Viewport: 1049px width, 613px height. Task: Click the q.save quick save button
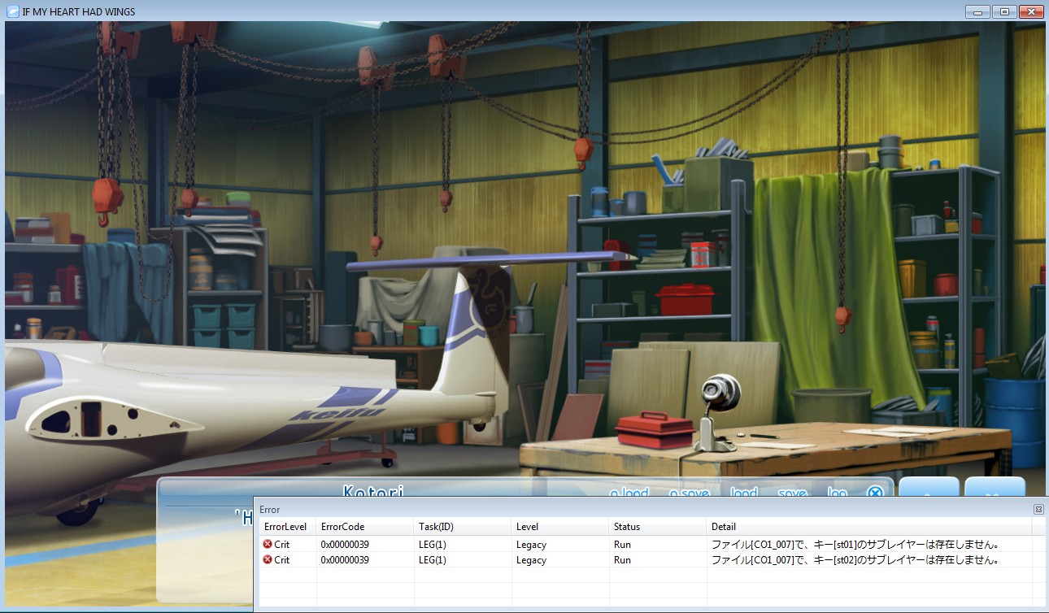coord(689,492)
